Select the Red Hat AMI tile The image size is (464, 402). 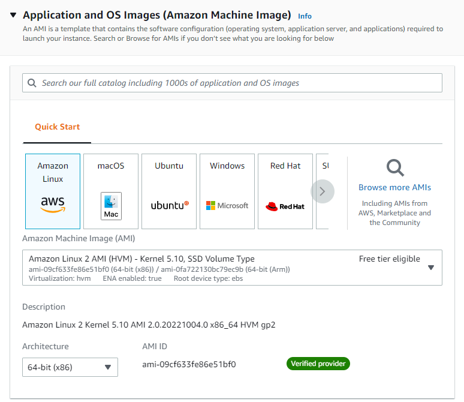tap(285, 191)
